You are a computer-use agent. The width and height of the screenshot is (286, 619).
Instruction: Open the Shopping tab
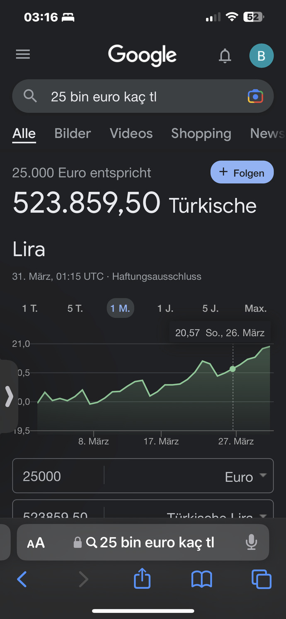click(x=201, y=133)
